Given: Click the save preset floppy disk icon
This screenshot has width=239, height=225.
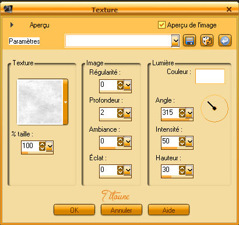Looking at the screenshot, I should tap(189, 41).
